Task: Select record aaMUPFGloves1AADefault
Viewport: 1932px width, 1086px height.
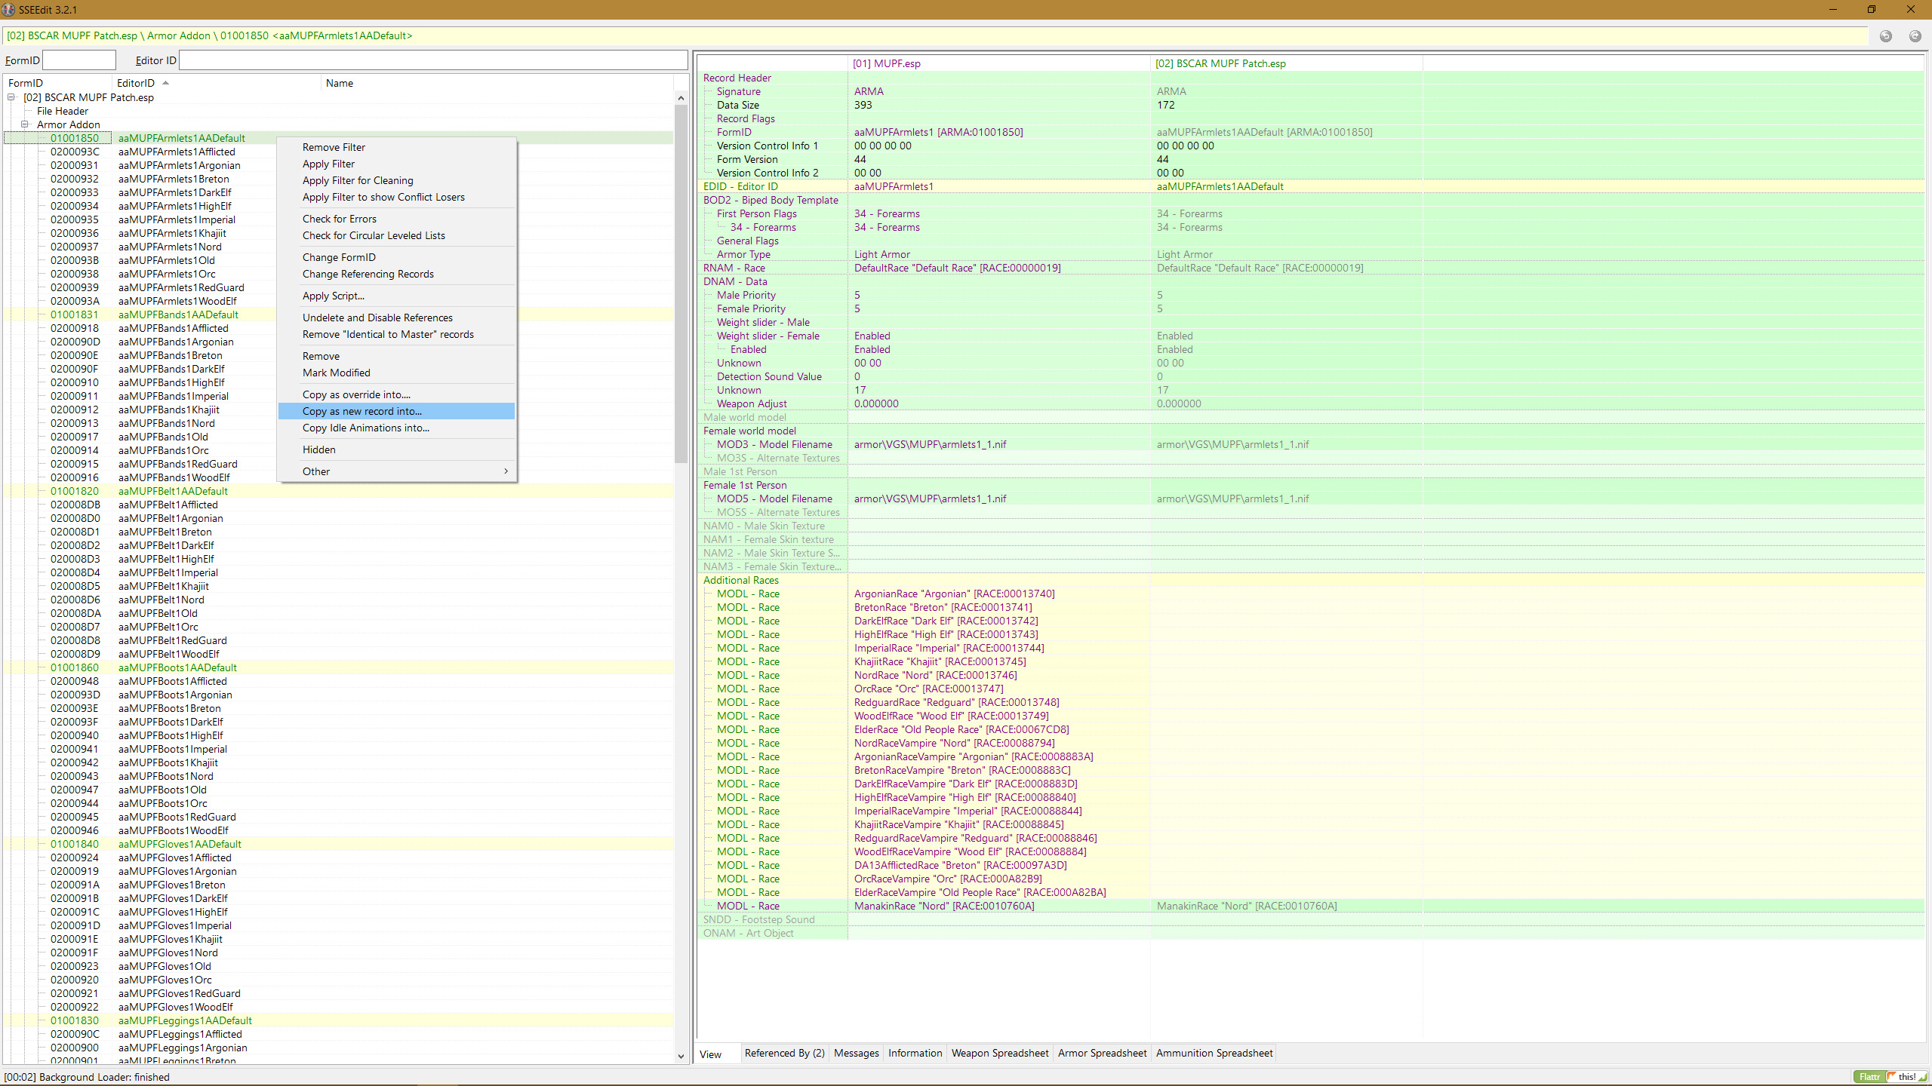Action: click(180, 844)
